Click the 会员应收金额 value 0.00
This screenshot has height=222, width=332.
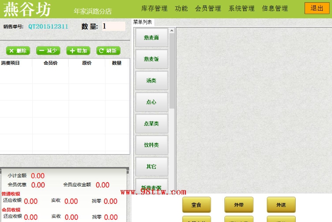point(103,185)
